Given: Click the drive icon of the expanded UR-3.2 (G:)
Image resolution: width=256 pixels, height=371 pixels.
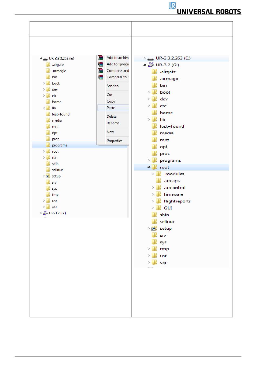Looking at the screenshot, I should pos(151,65).
